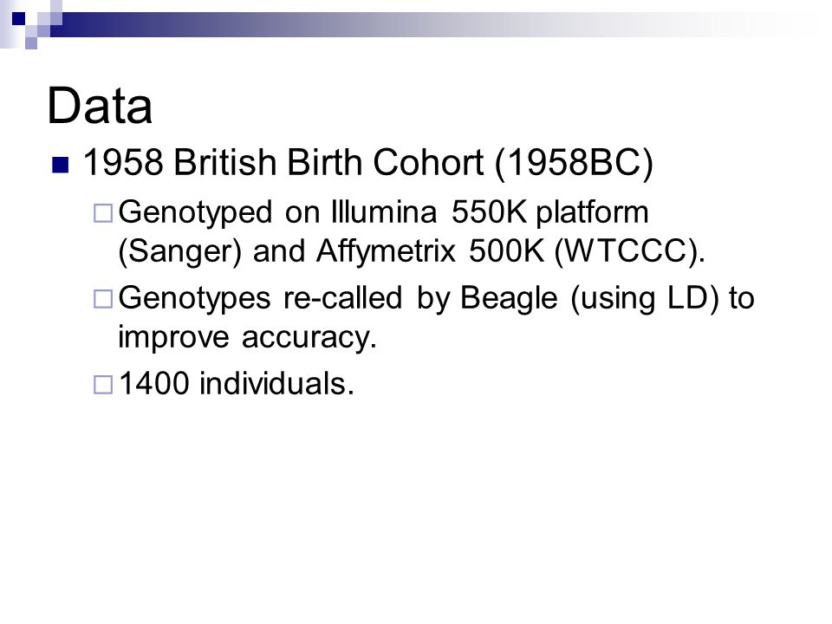Click the word (Sanger)
This screenshot has width=832, height=624.
(x=180, y=251)
